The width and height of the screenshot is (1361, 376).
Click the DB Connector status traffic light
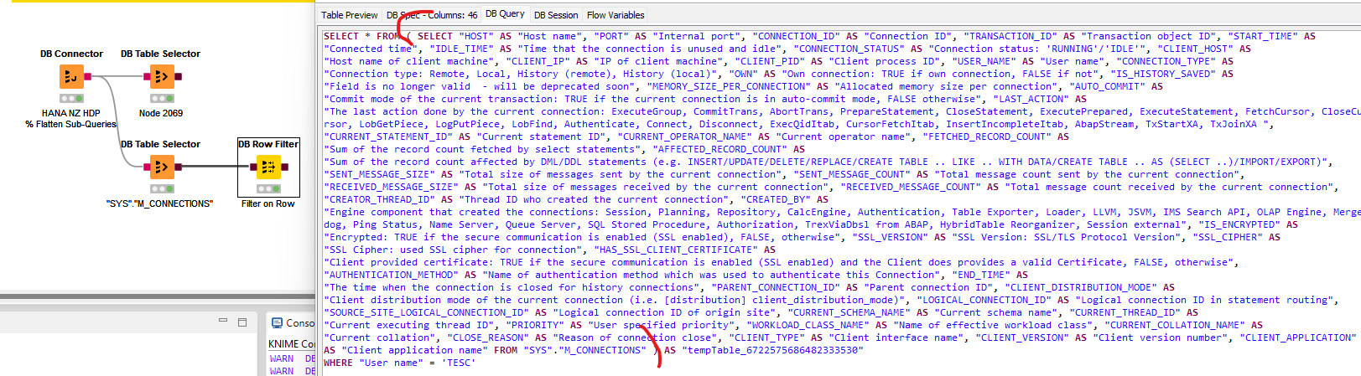coord(71,98)
